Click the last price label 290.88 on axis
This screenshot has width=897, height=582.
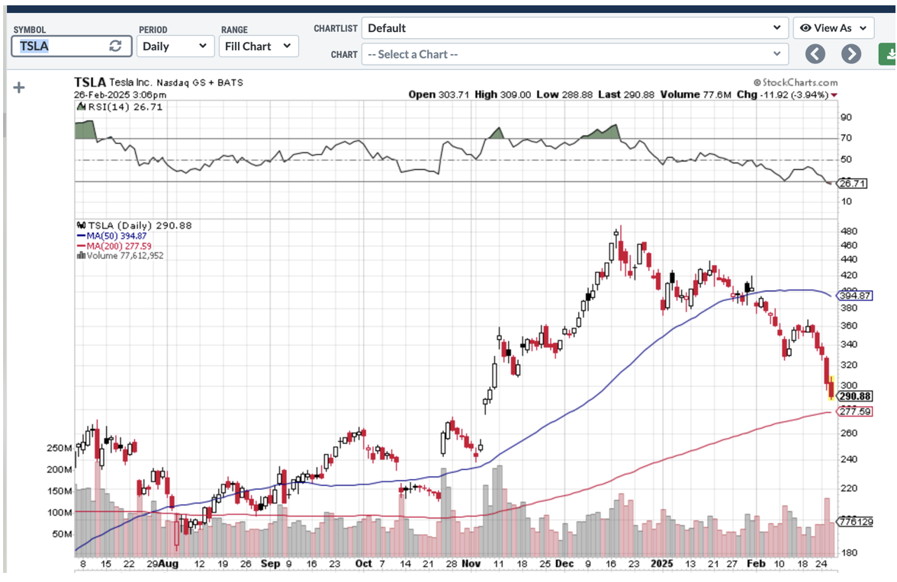[x=854, y=396]
